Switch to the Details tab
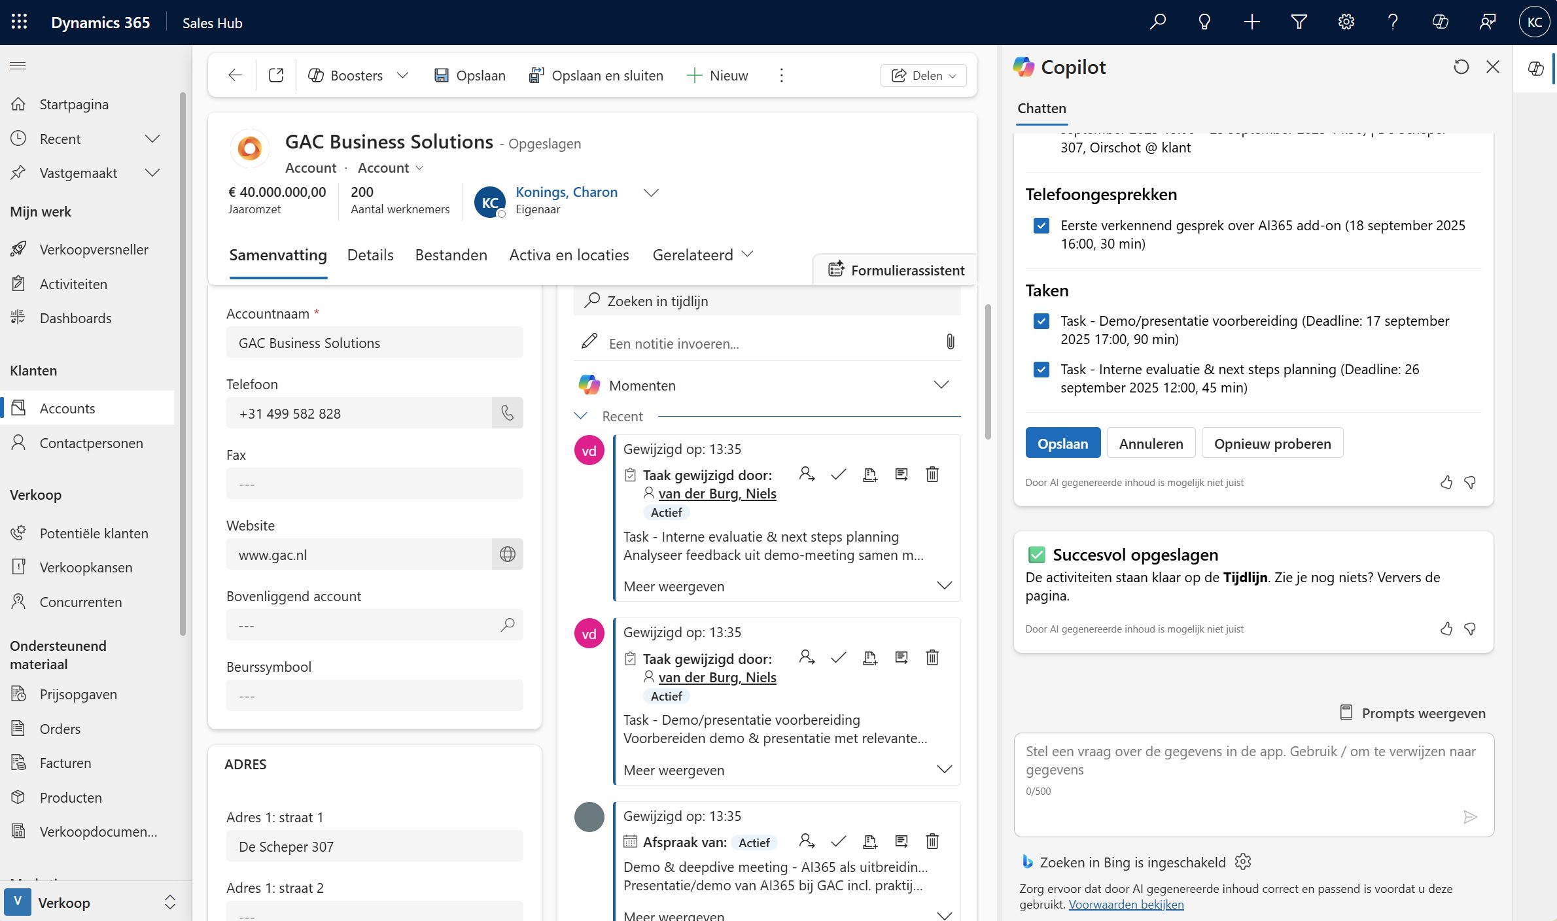Screen dimensions: 1557x921 (370, 254)
